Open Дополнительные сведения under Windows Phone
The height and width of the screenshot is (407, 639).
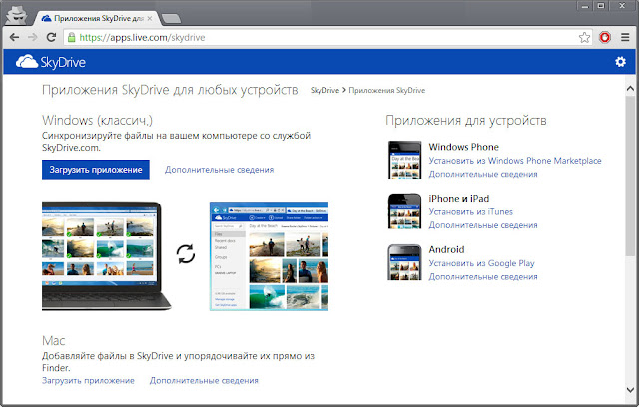click(x=483, y=174)
